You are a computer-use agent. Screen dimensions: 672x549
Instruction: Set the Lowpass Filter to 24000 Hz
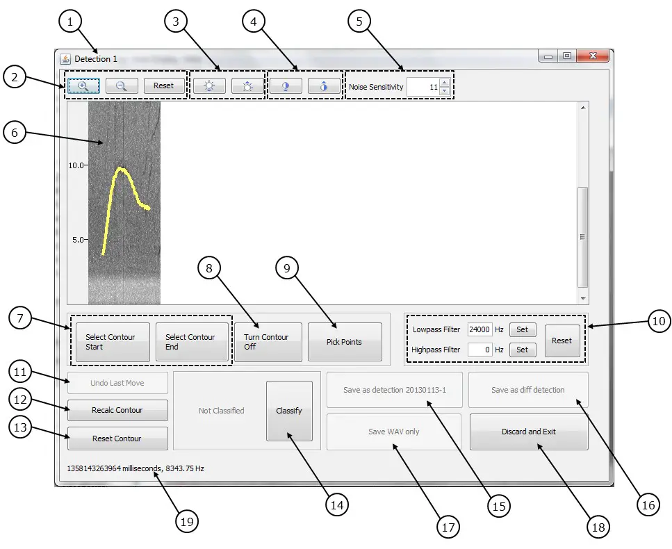click(523, 329)
